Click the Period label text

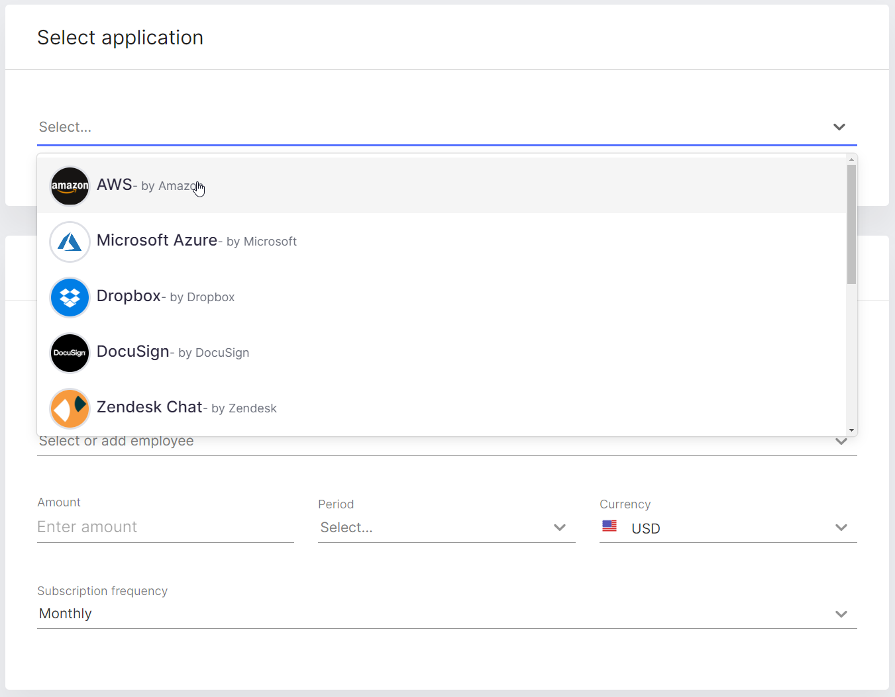(x=336, y=504)
